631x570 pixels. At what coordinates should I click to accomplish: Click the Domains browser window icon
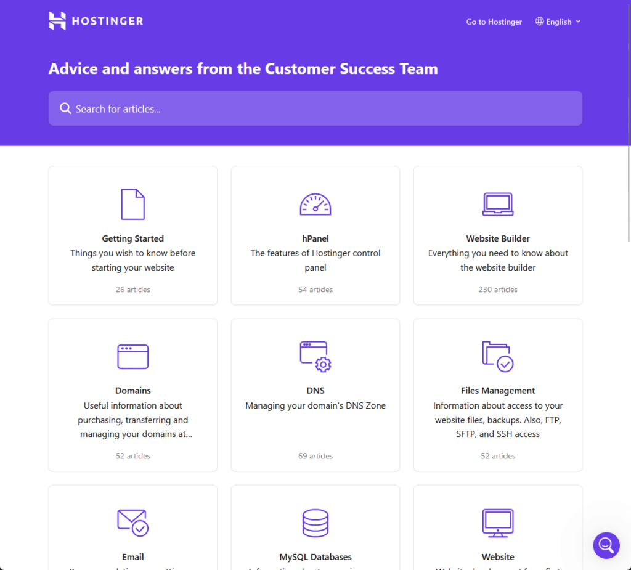pyautogui.click(x=133, y=357)
